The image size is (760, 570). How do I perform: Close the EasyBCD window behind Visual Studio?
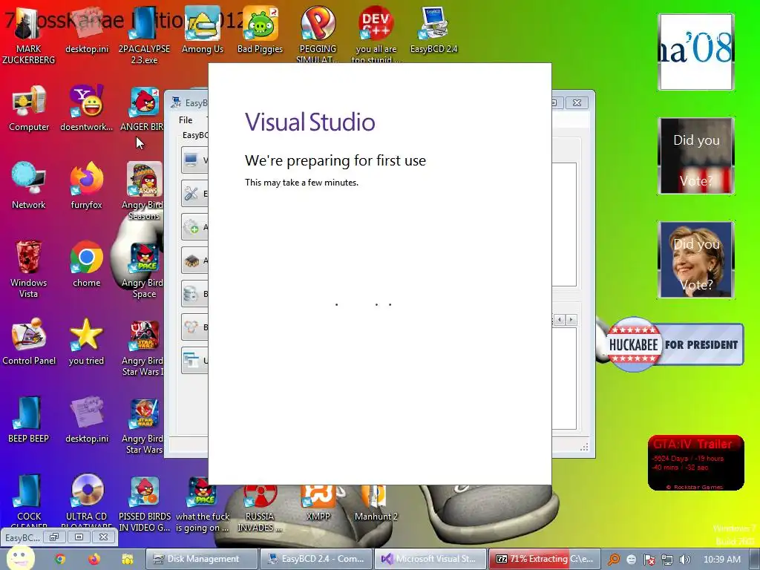pyautogui.click(x=577, y=102)
